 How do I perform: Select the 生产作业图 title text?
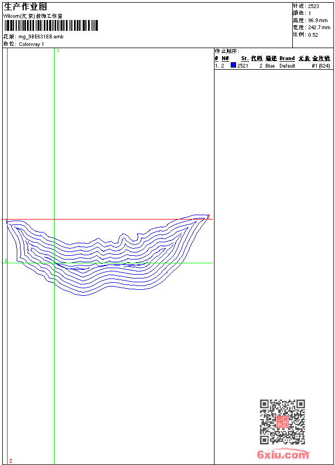25,6
